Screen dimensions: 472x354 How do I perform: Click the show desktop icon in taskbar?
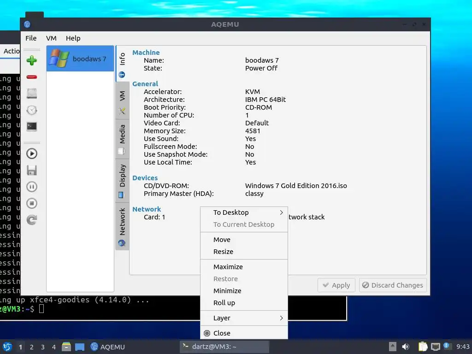(x=80, y=347)
